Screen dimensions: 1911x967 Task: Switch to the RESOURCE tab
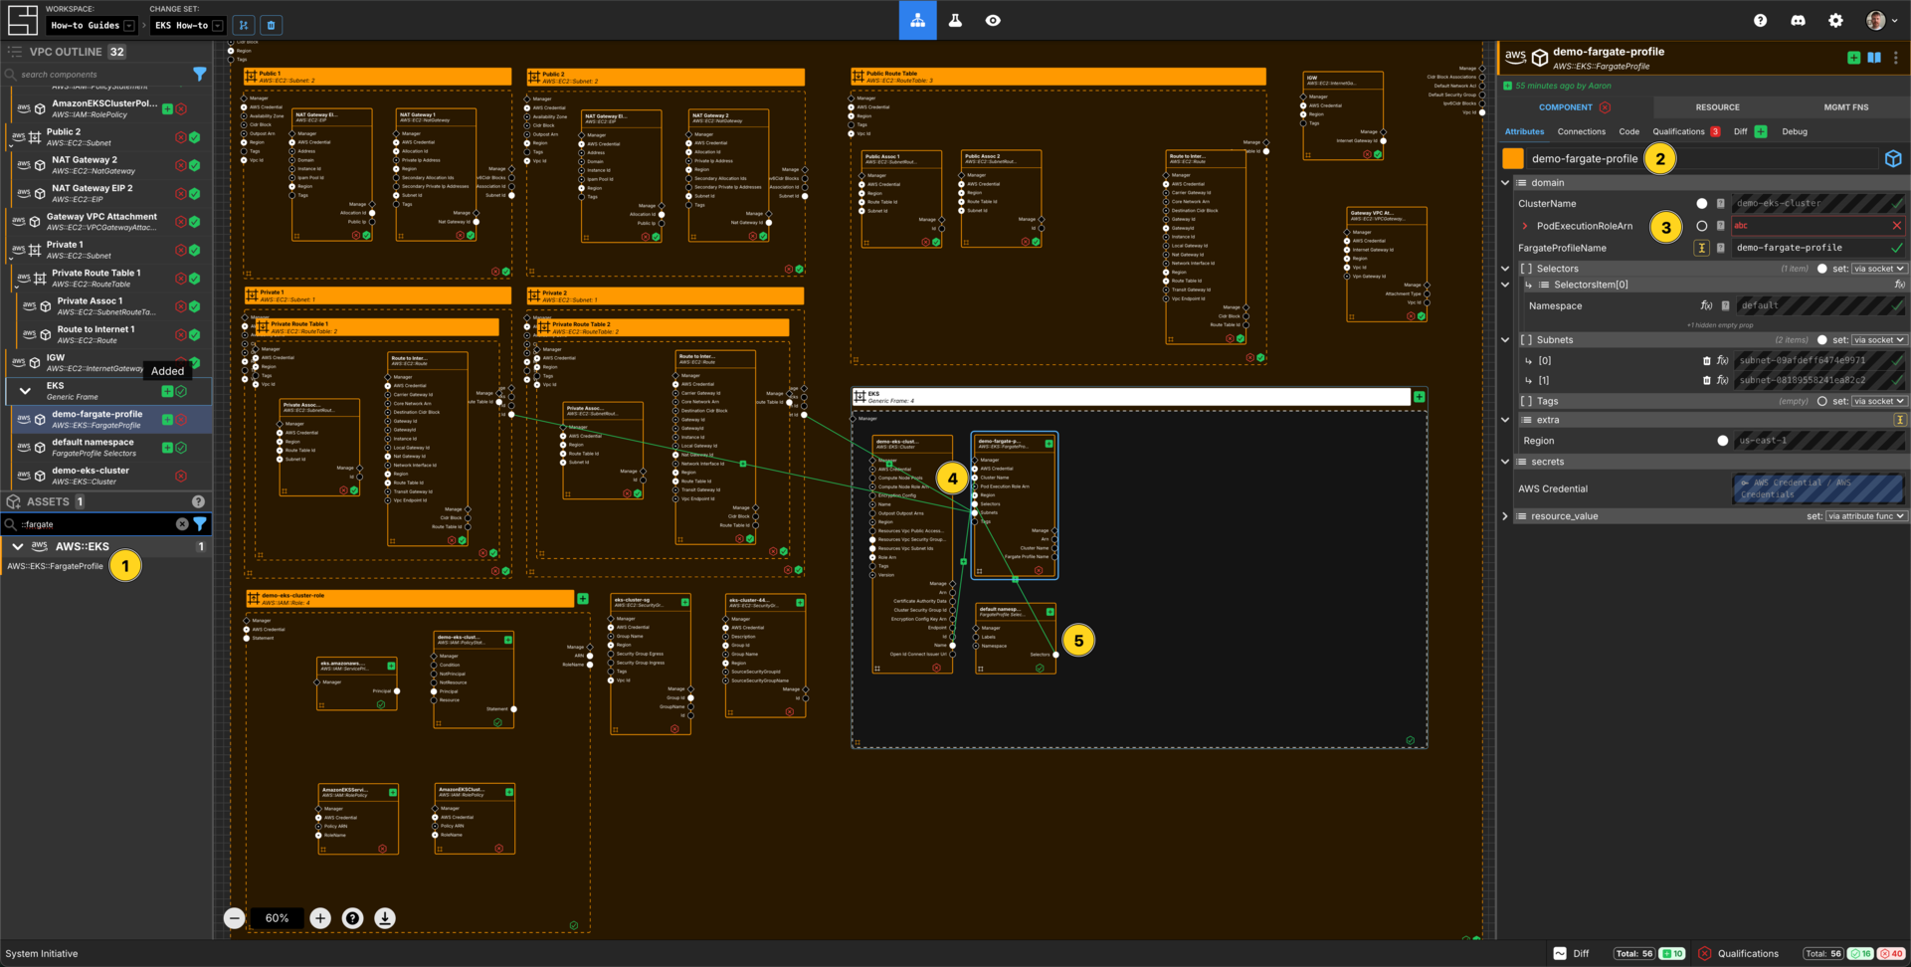pos(1717,107)
